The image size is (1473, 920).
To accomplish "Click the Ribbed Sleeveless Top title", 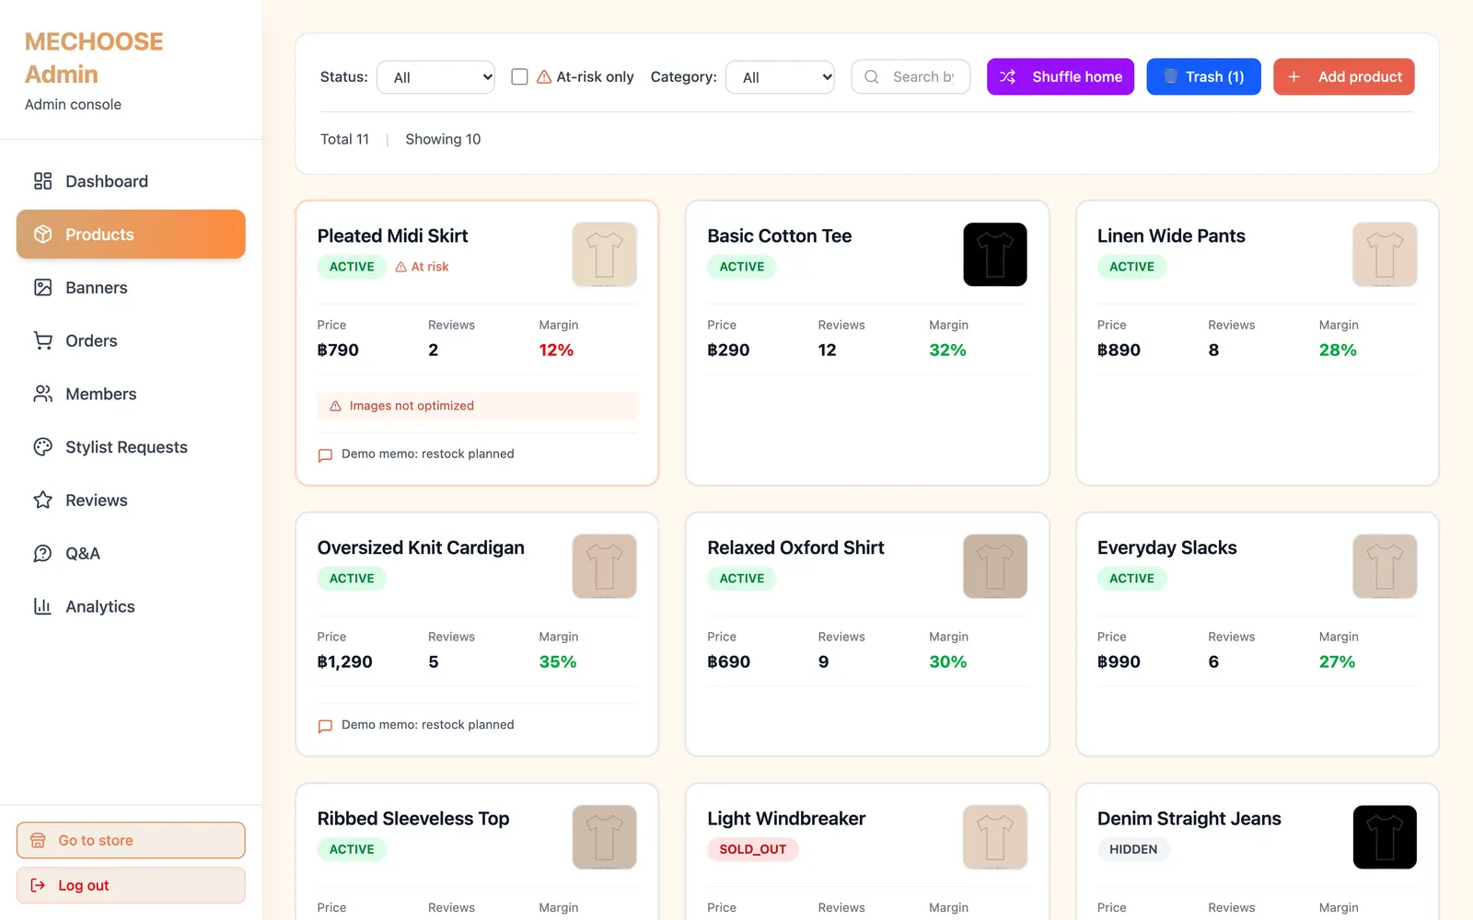I will pyautogui.click(x=413, y=819).
